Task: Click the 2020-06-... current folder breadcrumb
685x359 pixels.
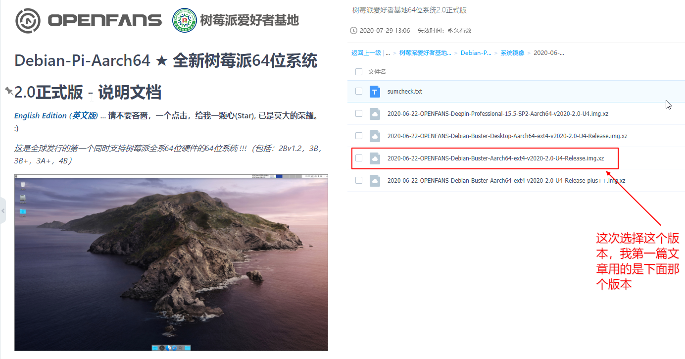Action: click(549, 53)
